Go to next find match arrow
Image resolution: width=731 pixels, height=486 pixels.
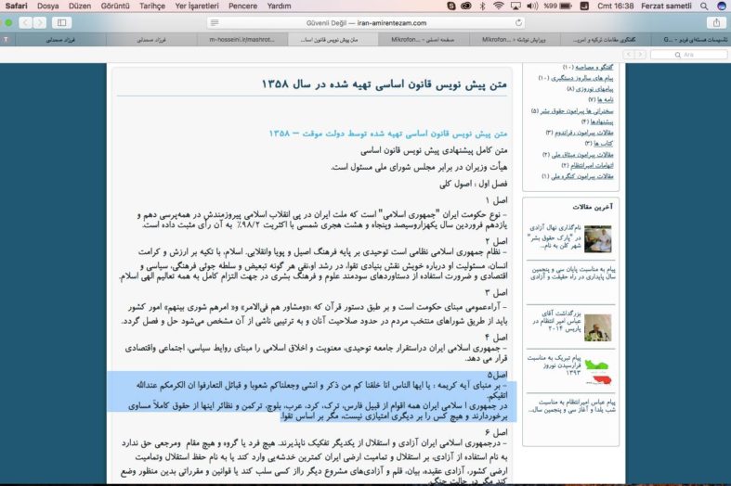click(x=640, y=55)
